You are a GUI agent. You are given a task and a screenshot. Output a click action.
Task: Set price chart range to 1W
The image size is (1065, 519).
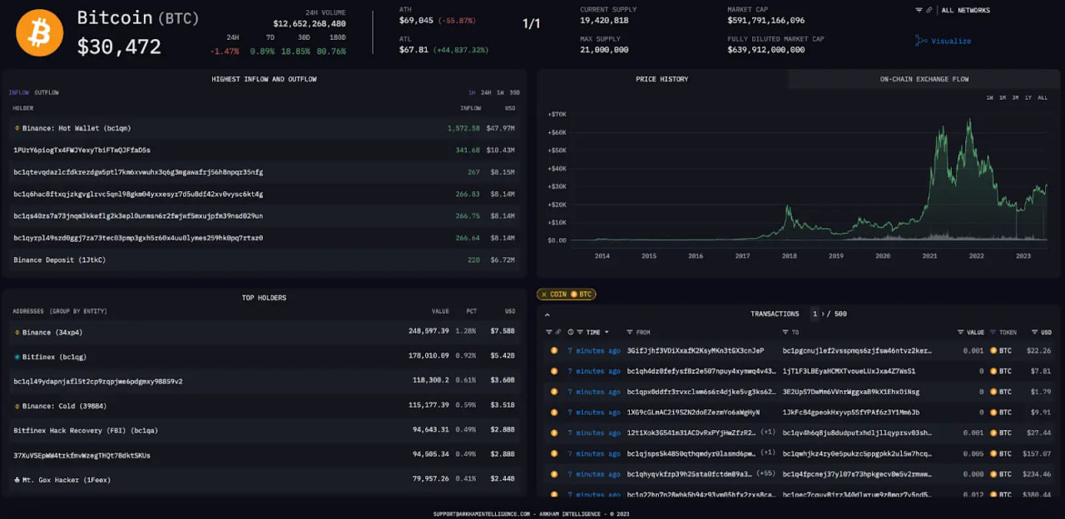coord(989,97)
